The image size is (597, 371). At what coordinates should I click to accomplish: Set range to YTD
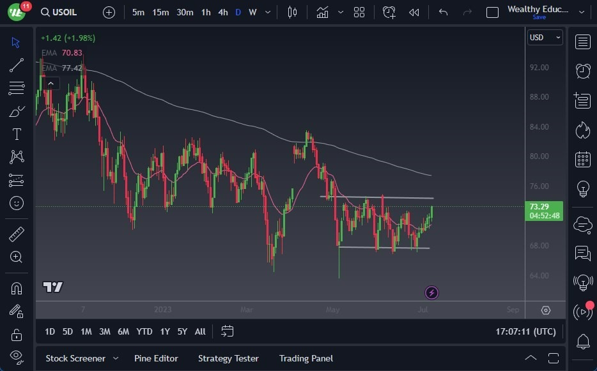click(144, 331)
